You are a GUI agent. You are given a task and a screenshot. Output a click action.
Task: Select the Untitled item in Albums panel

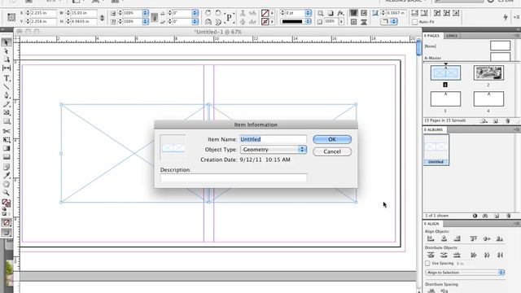coord(436,150)
